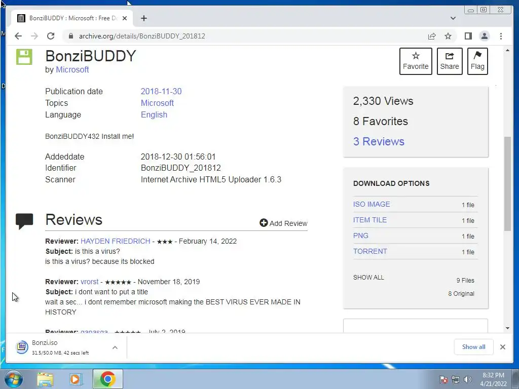Download the TORRENT option
Viewport: 519px width, 389px height.
click(x=370, y=251)
